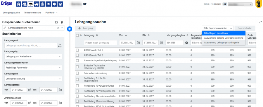Clear the Lehrgangsplanung Kreis selection (X)
This screenshot has height=107, width=263.
coord(58,28)
